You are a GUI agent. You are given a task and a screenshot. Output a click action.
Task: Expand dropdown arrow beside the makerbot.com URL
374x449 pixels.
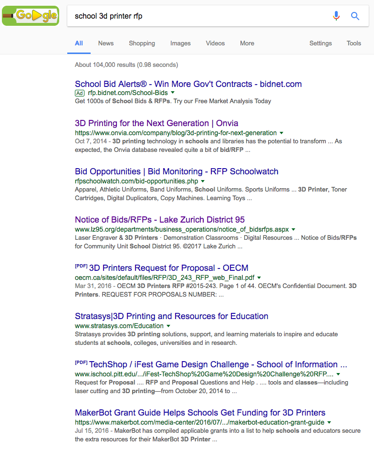329,422
